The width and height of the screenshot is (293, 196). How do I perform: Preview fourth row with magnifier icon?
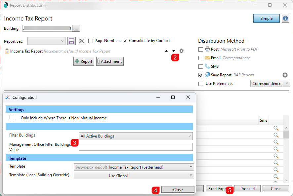tap(276, 149)
